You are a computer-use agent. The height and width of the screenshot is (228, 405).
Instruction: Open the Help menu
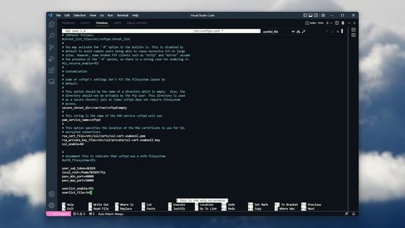[x=135, y=15]
